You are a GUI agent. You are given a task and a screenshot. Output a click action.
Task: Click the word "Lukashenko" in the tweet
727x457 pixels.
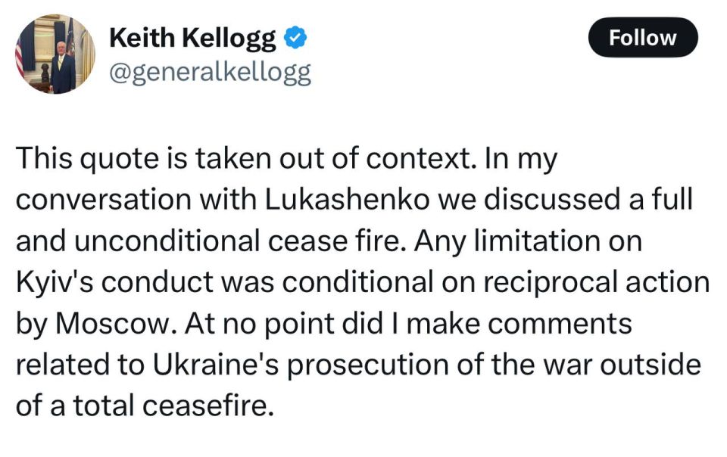pos(348,200)
